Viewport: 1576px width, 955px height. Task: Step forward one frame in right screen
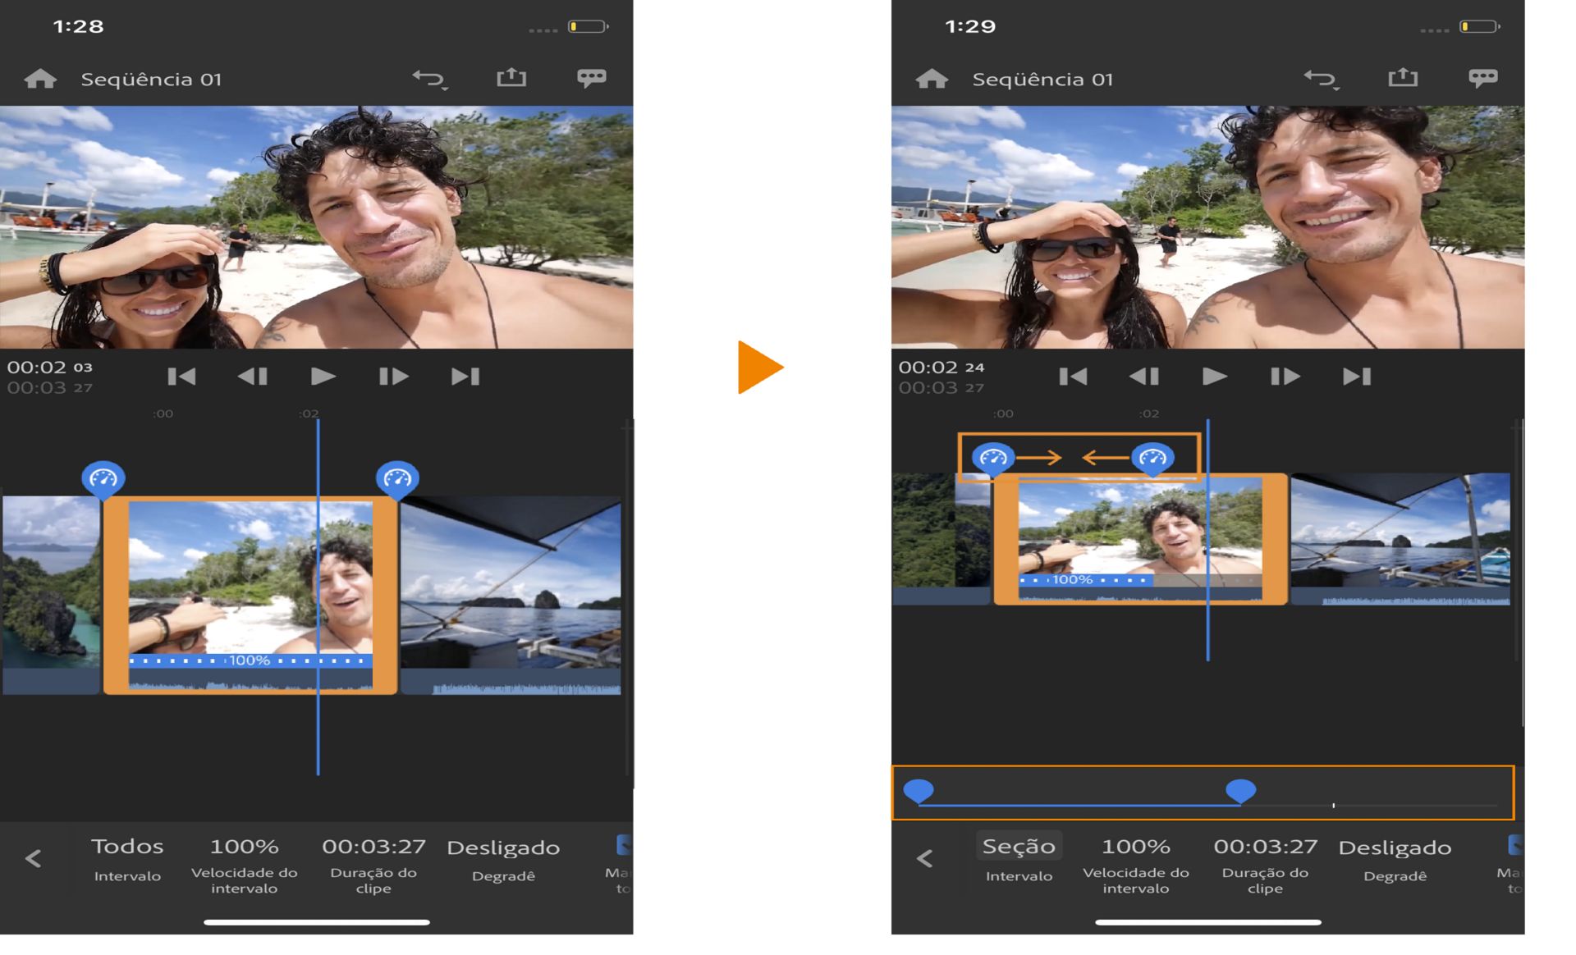point(1285,377)
